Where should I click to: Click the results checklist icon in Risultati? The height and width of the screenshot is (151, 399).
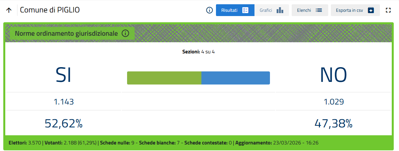click(x=245, y=10)
